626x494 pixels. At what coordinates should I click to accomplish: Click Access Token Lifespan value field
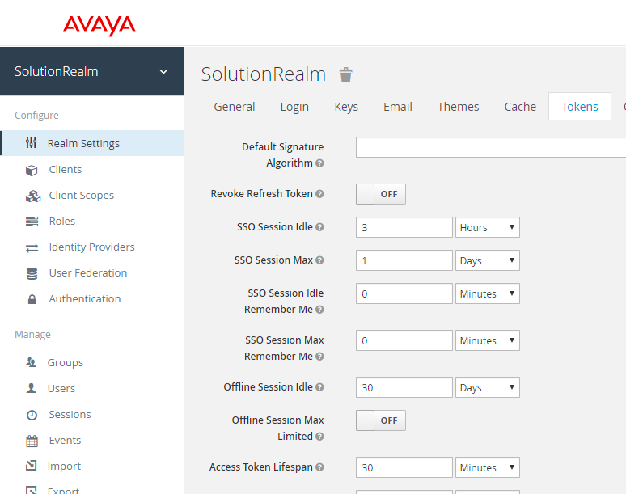[x=404, y=467]
